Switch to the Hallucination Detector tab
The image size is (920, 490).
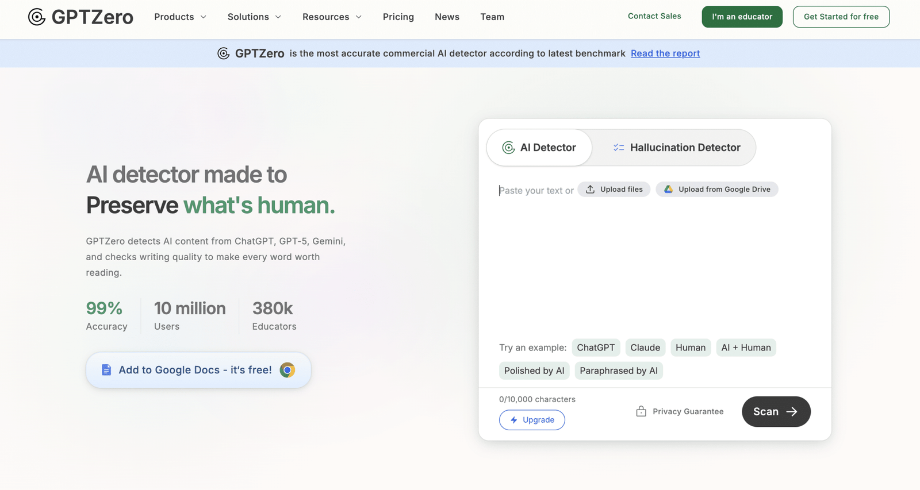[676, 148]
